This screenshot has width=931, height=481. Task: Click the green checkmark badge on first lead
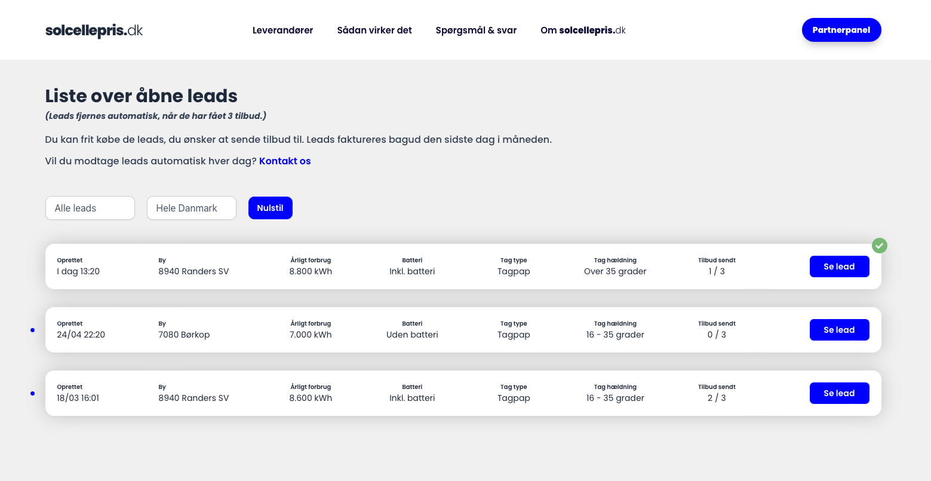[879, 246]
